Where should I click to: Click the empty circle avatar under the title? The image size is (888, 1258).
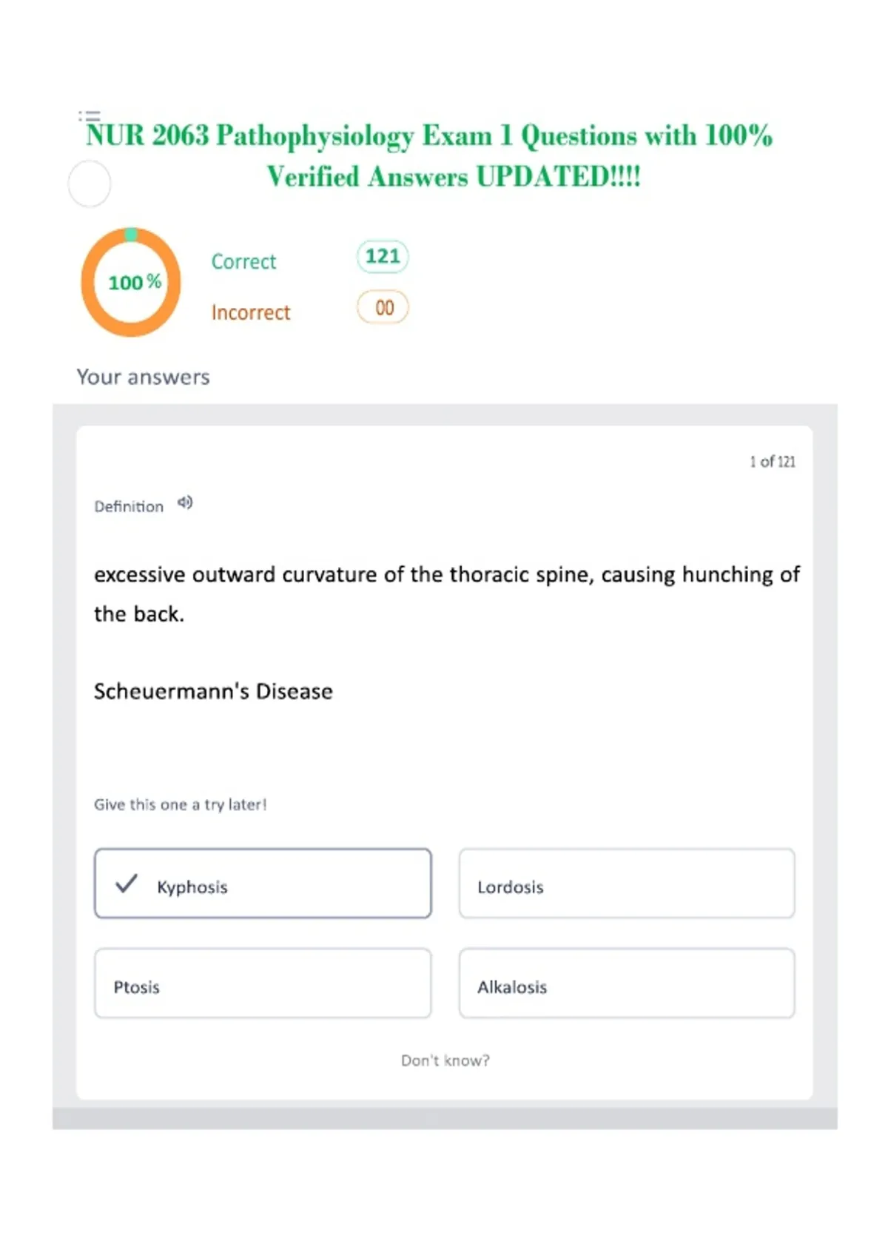point(90,184)
